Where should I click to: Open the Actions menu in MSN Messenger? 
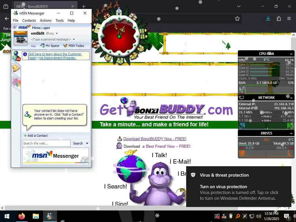46,21
